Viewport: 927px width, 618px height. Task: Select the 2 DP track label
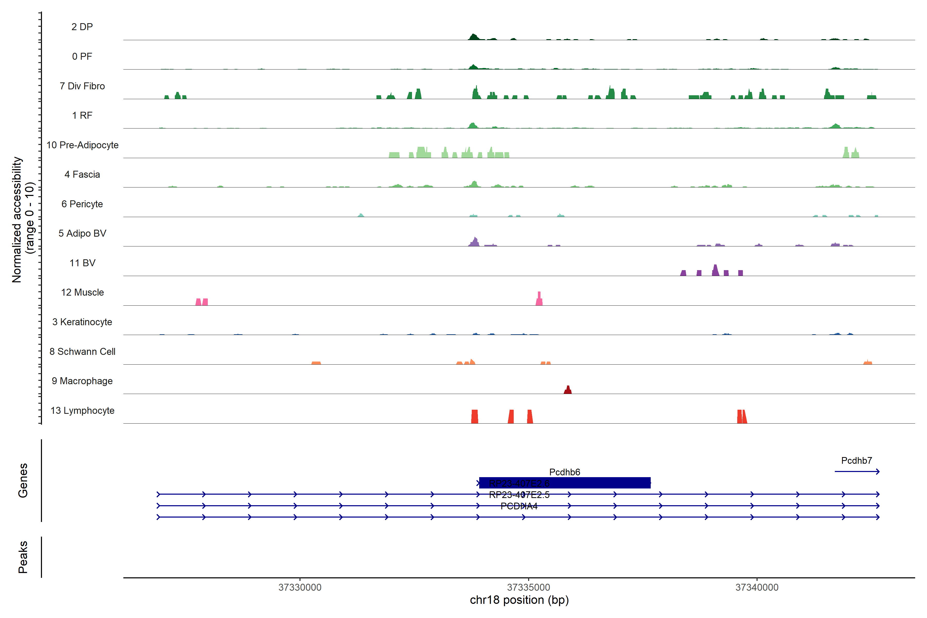82,27
